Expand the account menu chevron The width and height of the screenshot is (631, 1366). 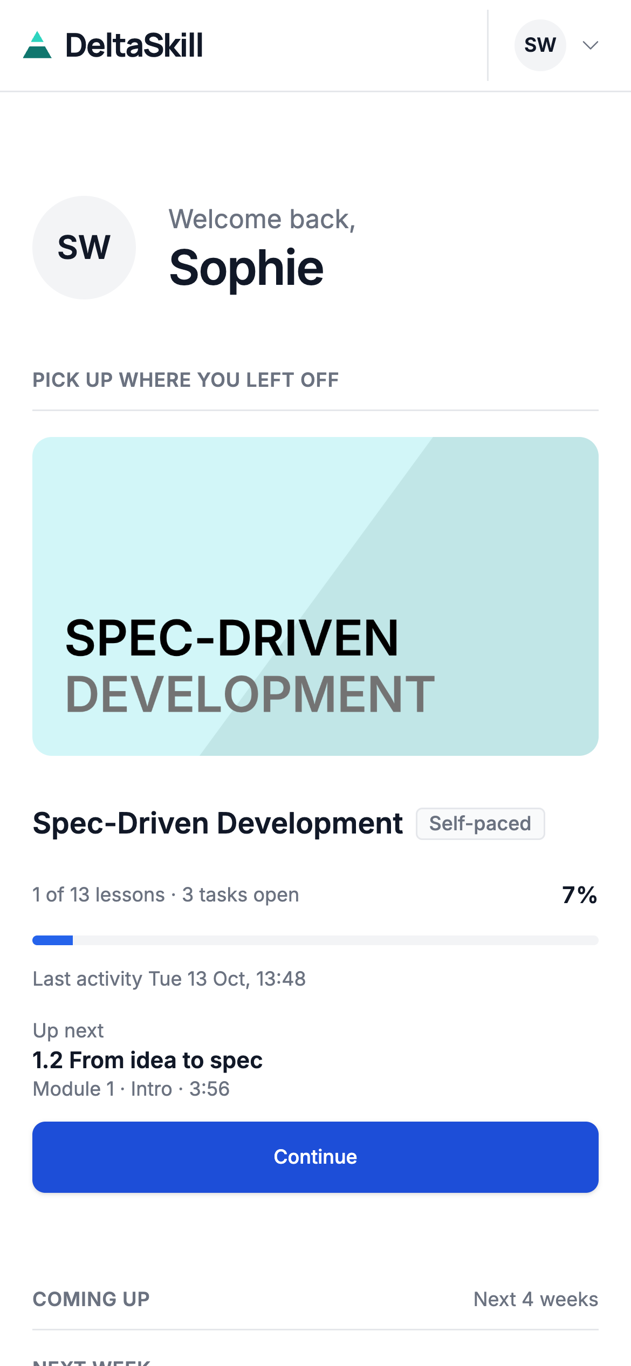(591, 45)
